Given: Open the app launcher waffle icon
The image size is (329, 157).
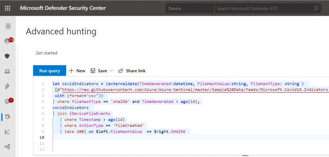Looking at the screenshot, I should tap(8, 8).
